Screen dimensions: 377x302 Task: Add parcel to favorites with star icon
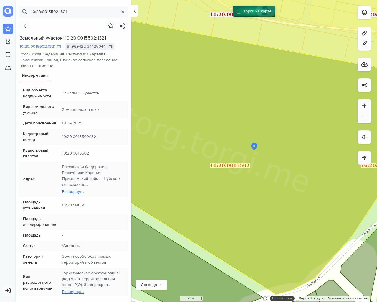pos(111,26)
